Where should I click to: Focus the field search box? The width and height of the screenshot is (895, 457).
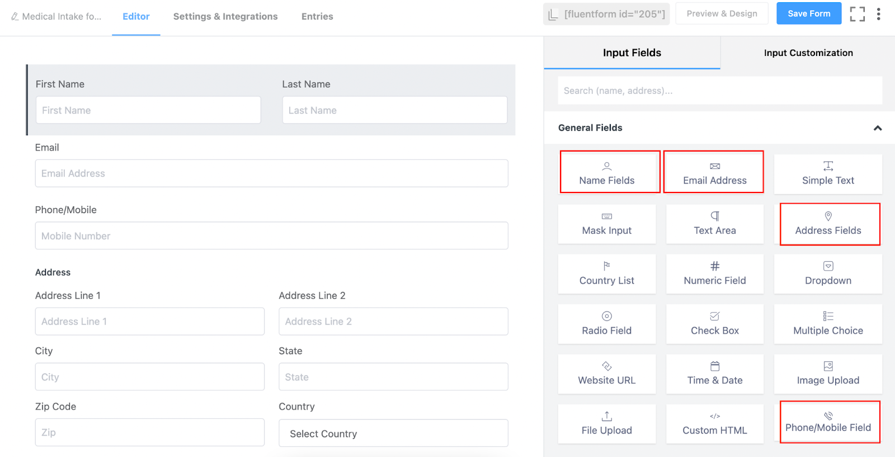coord(719,91)
